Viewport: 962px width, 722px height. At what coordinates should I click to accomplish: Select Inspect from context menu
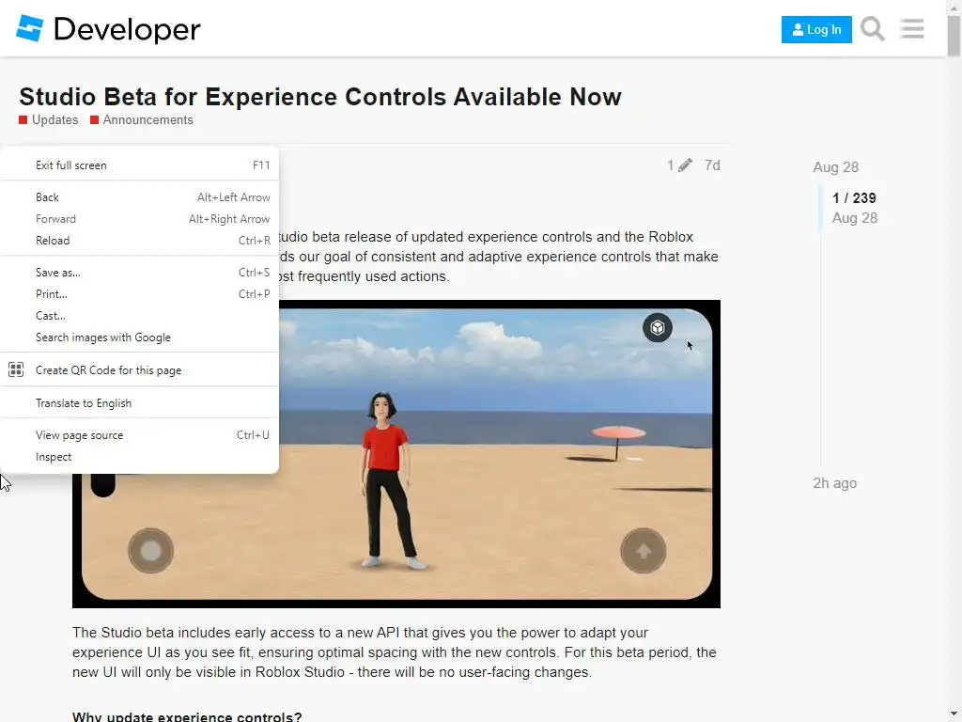139,457
